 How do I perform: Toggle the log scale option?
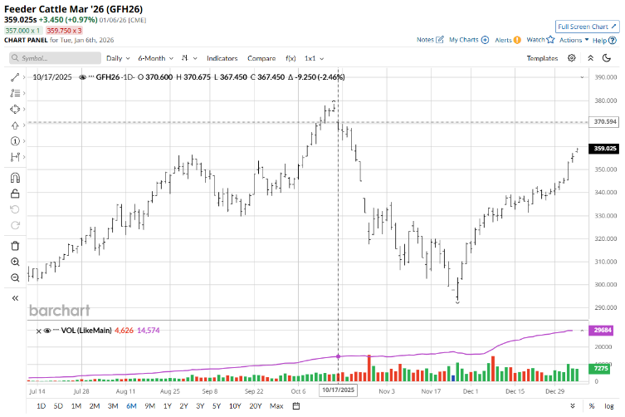coord(610,406)
